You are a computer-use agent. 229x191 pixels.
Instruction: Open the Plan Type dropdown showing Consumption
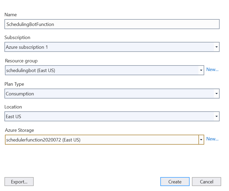point(112,94)
